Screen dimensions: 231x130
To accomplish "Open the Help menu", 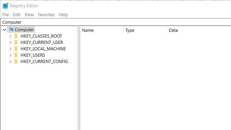I will point(63,15).
